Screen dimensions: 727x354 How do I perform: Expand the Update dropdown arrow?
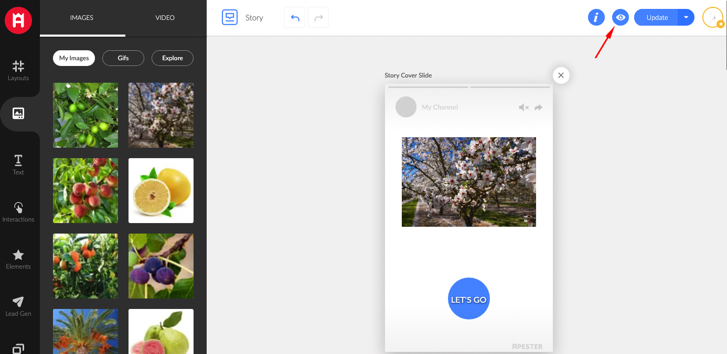[x=686, y=17]
